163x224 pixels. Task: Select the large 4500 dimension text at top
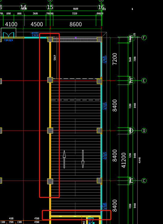pos(37,24)
